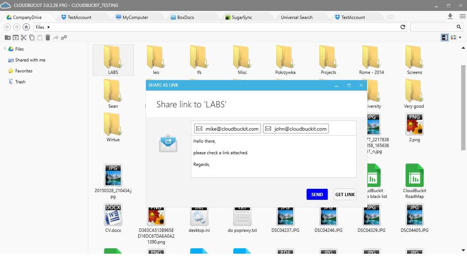The image size is (467, 262).
Task: Click the share link chain icon
Action: (x=64, y=37)
